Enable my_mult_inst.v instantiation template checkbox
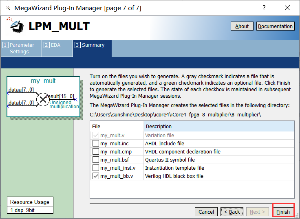The image size is (300, 219). click(96, 168)
